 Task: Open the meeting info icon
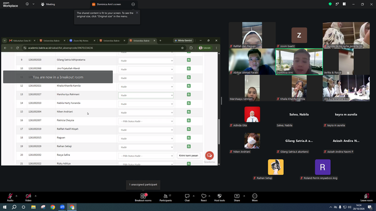pyautogui.click(x=27, y=4)
